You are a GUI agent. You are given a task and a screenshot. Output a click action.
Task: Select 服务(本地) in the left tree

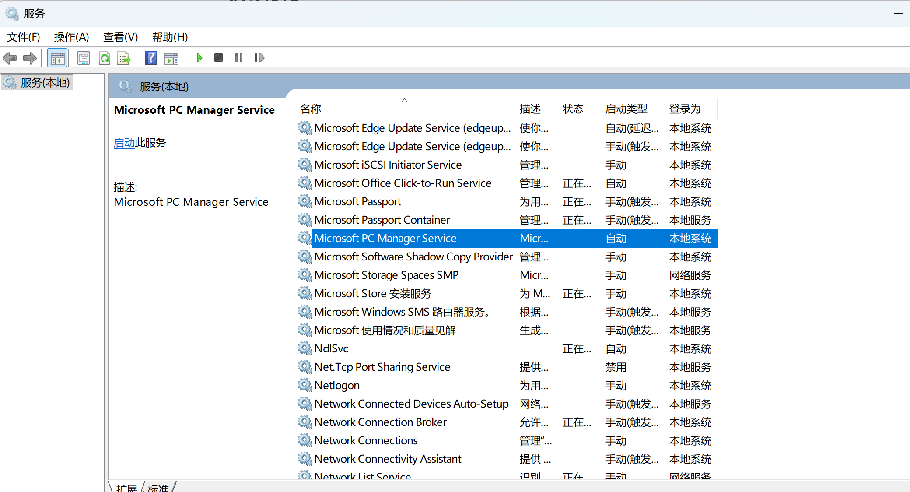[45, 82]
